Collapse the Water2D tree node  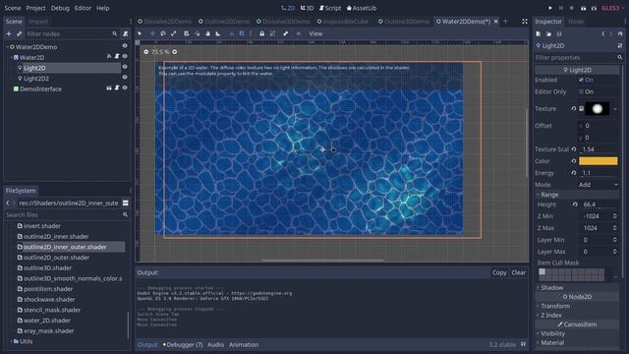pos(11,57)
